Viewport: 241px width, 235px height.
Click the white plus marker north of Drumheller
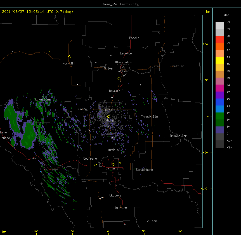(x=171, y=105)
